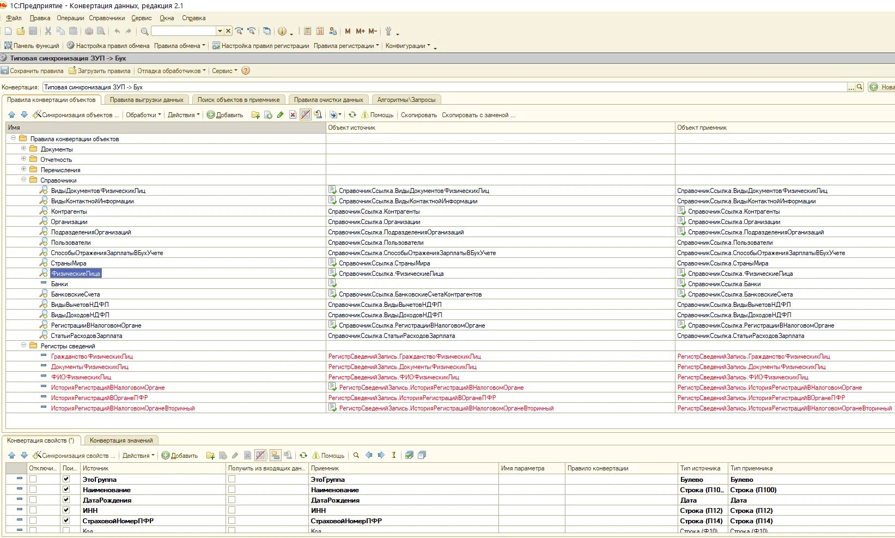The height and width of the screenshot is (538, 895).
Task: Click the green pencil edit icon in object rules toolbar
Action: tap(280, 114)
